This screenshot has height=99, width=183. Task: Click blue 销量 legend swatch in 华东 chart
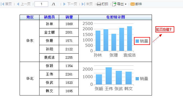click(137, 41)
